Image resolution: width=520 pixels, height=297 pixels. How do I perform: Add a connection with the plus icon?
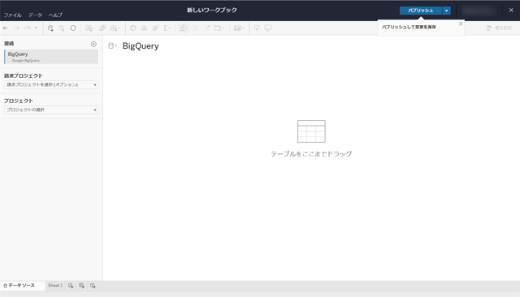point(93,44)
